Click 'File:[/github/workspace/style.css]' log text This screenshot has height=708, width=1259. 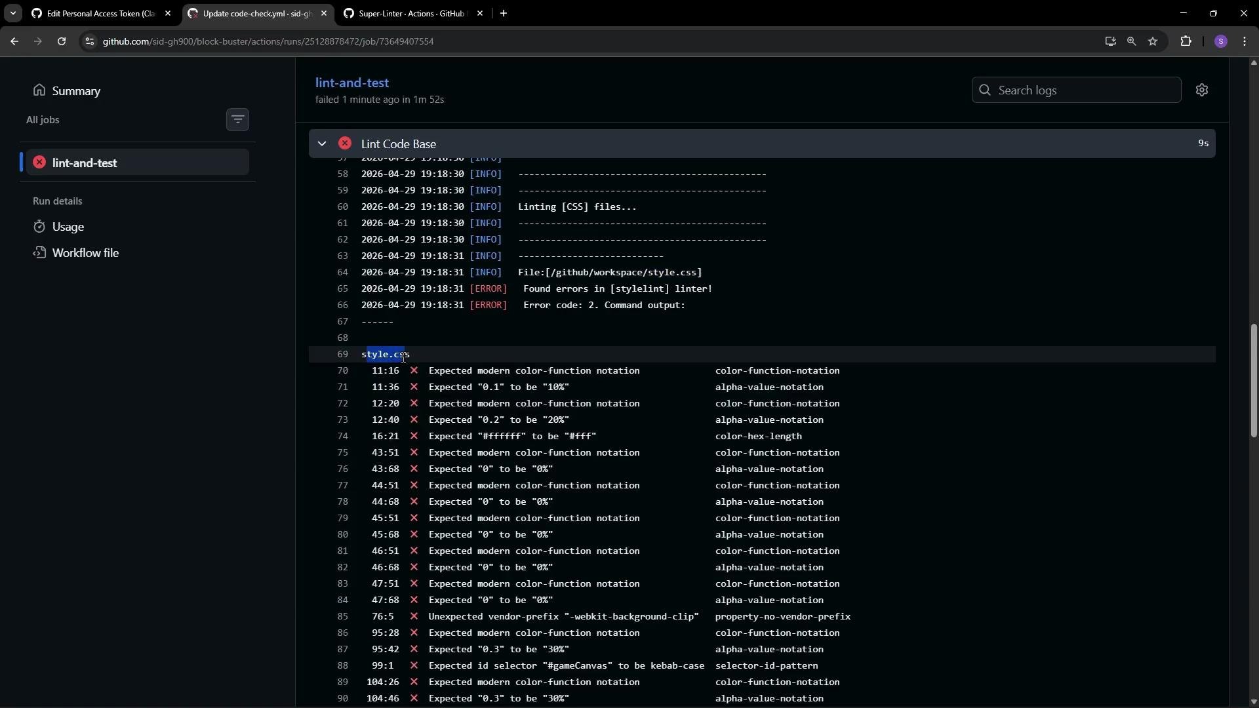(x=610, y=272)
